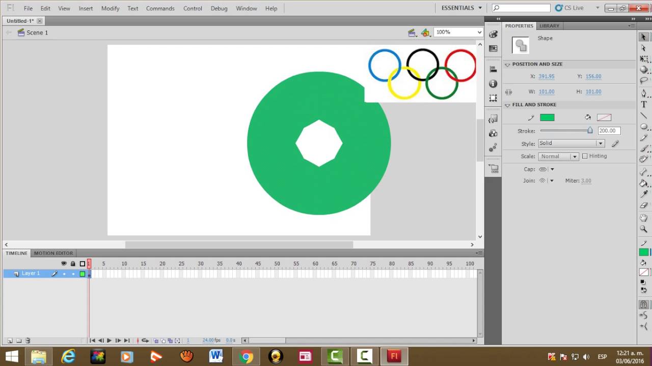Screen dimensions: 652x366
Task: Open the Code Snippets panel icon
Action: click(493, 119)
